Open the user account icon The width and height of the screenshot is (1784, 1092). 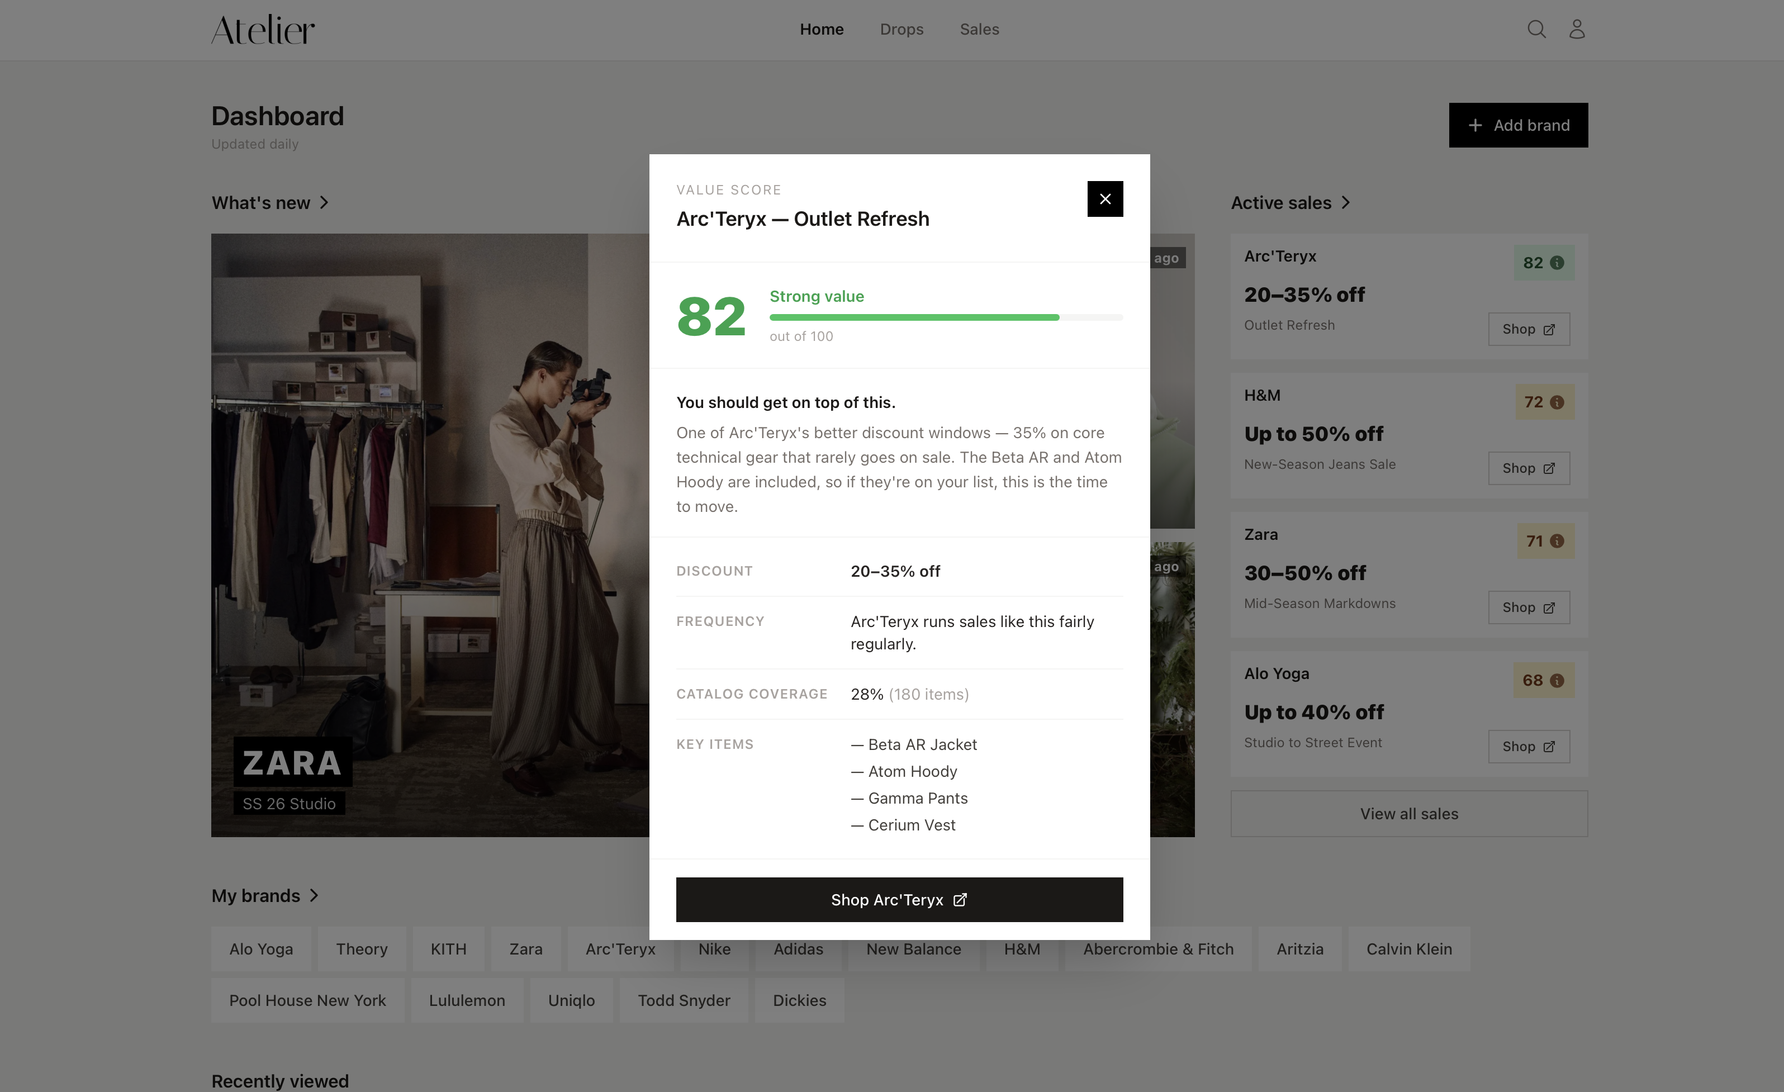[x=1577, y=29]
